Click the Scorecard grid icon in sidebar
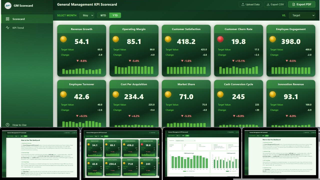This screenshot has height=180, width=320. click(x=7, y=19)
